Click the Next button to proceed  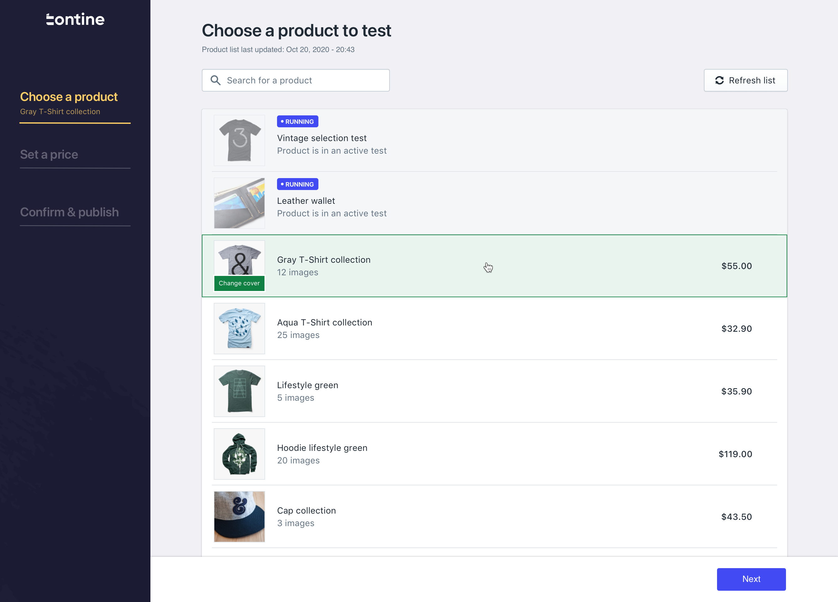[x=752, y=579]
